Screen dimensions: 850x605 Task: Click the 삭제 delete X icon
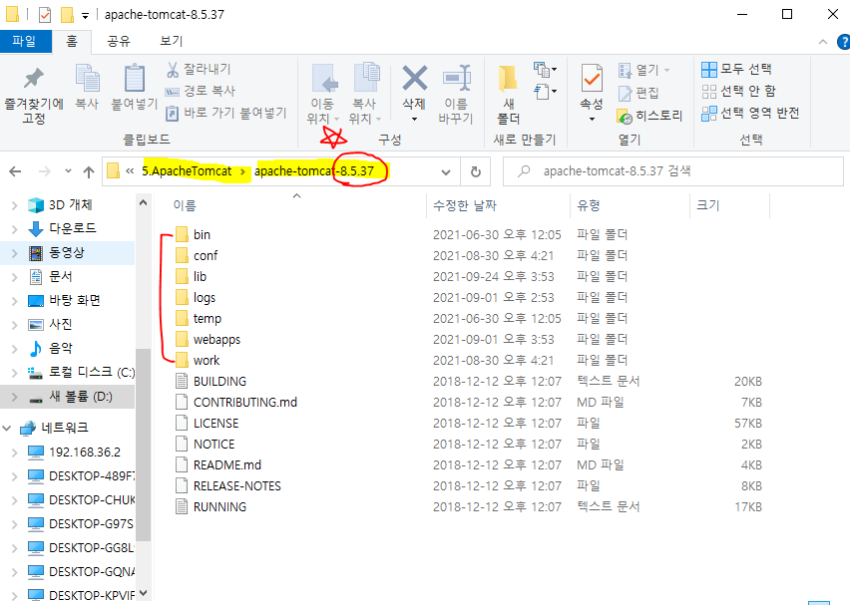point(414,79)
